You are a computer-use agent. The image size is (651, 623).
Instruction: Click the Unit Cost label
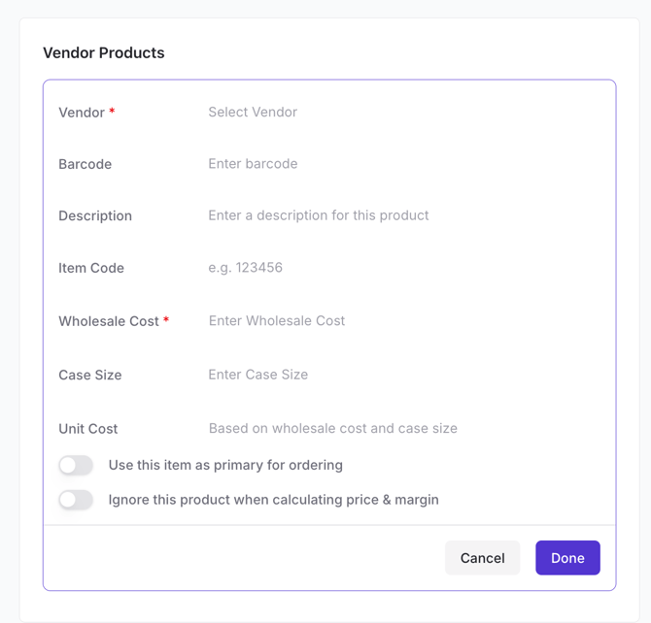tap(88, 428)
